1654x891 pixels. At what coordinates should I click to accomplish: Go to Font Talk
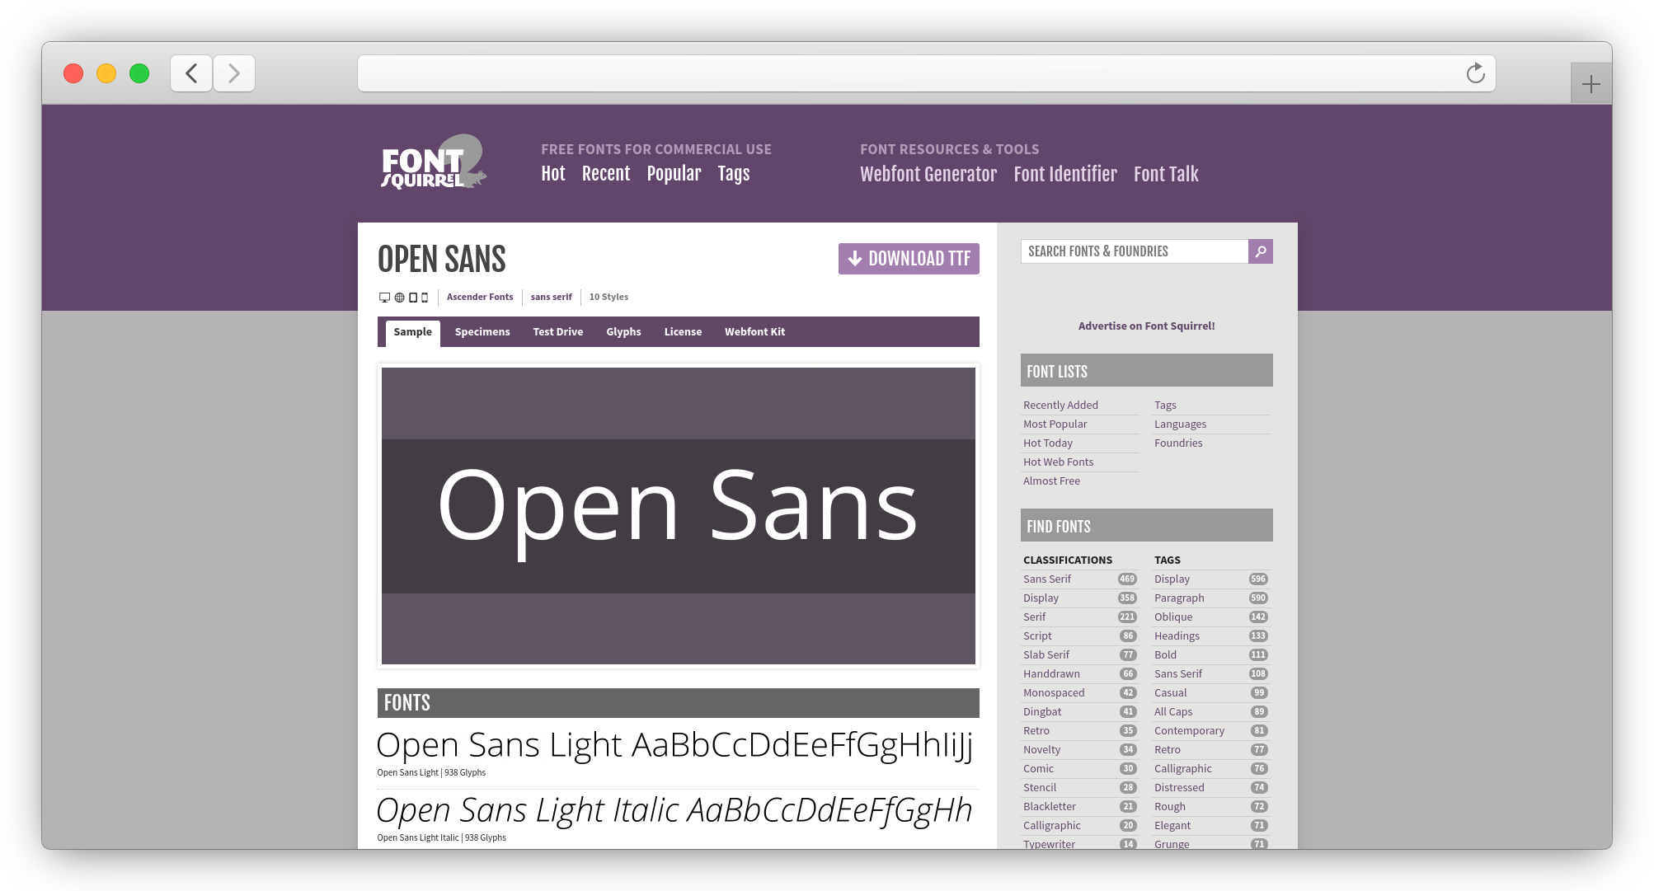1166,174
